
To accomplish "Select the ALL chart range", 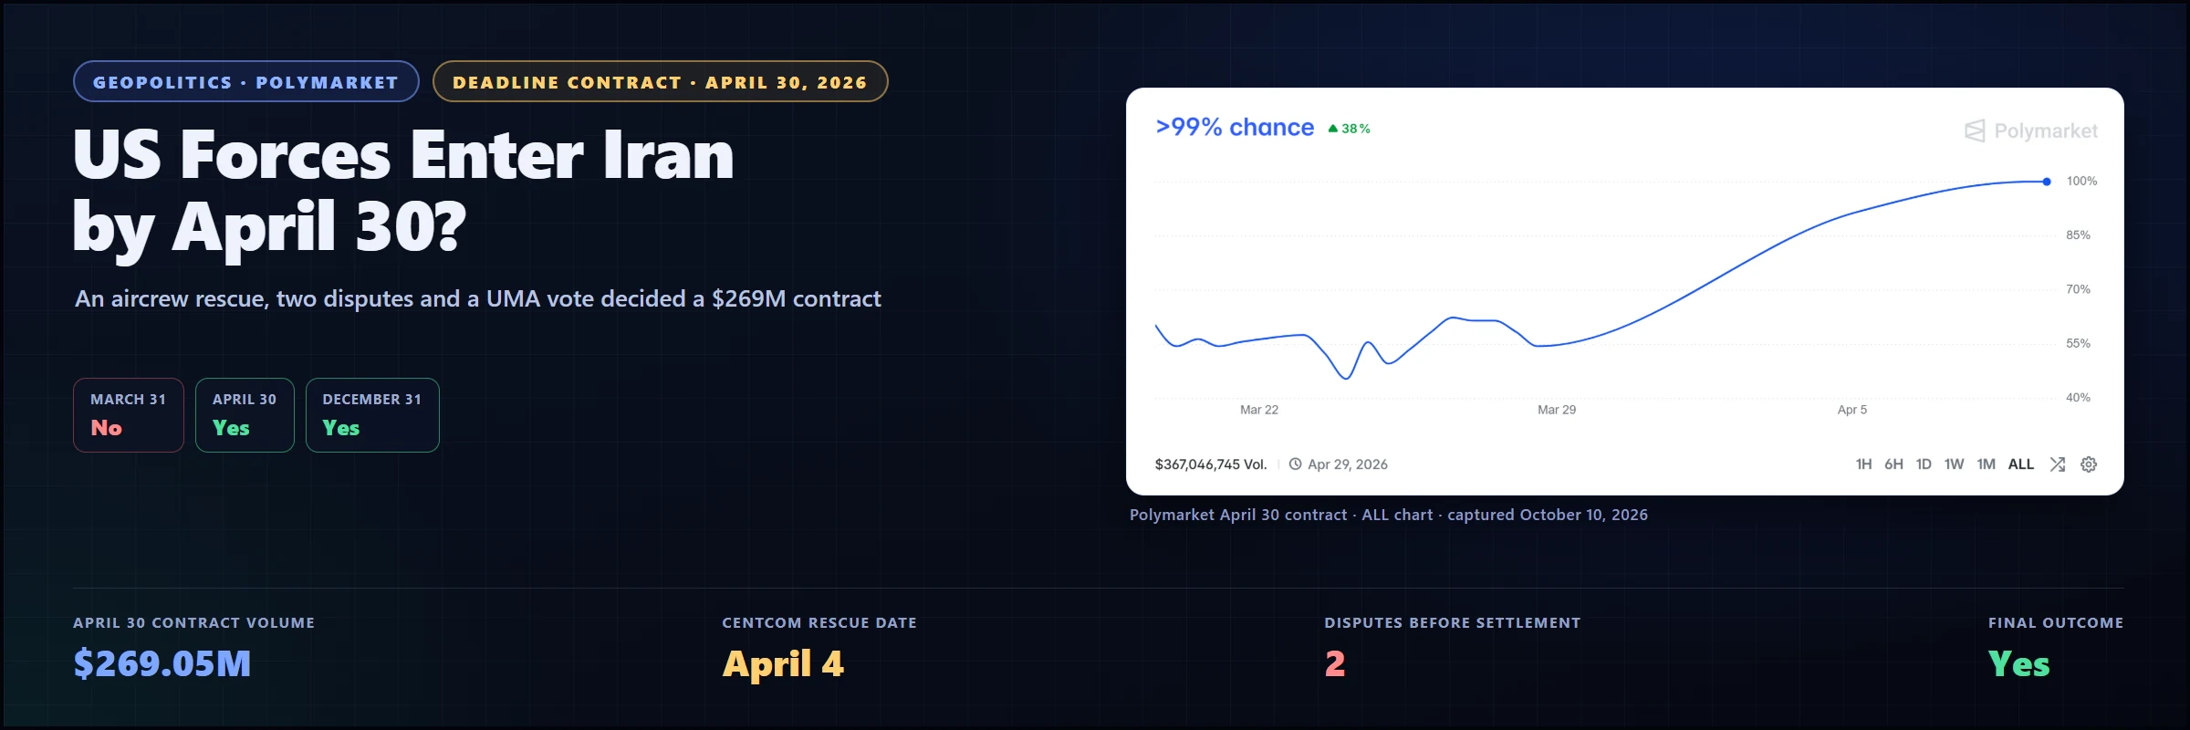I will 2020,464.
